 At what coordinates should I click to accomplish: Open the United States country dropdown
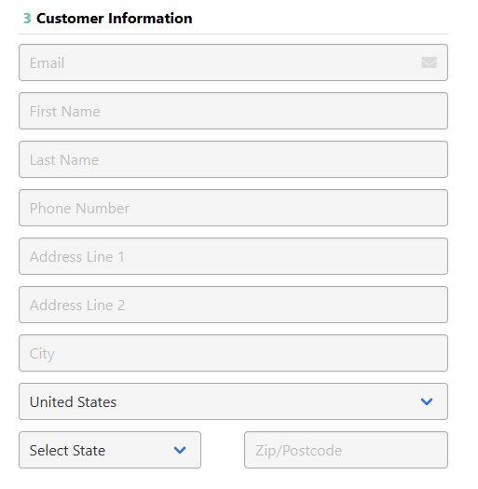[233, 401]
